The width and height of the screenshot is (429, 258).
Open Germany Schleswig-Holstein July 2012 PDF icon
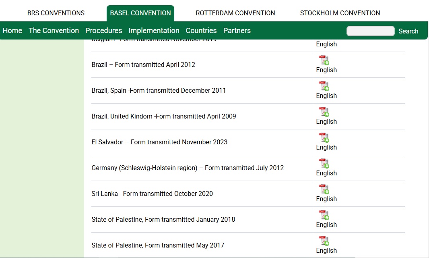pyautogui.click(x=324, y=164)
